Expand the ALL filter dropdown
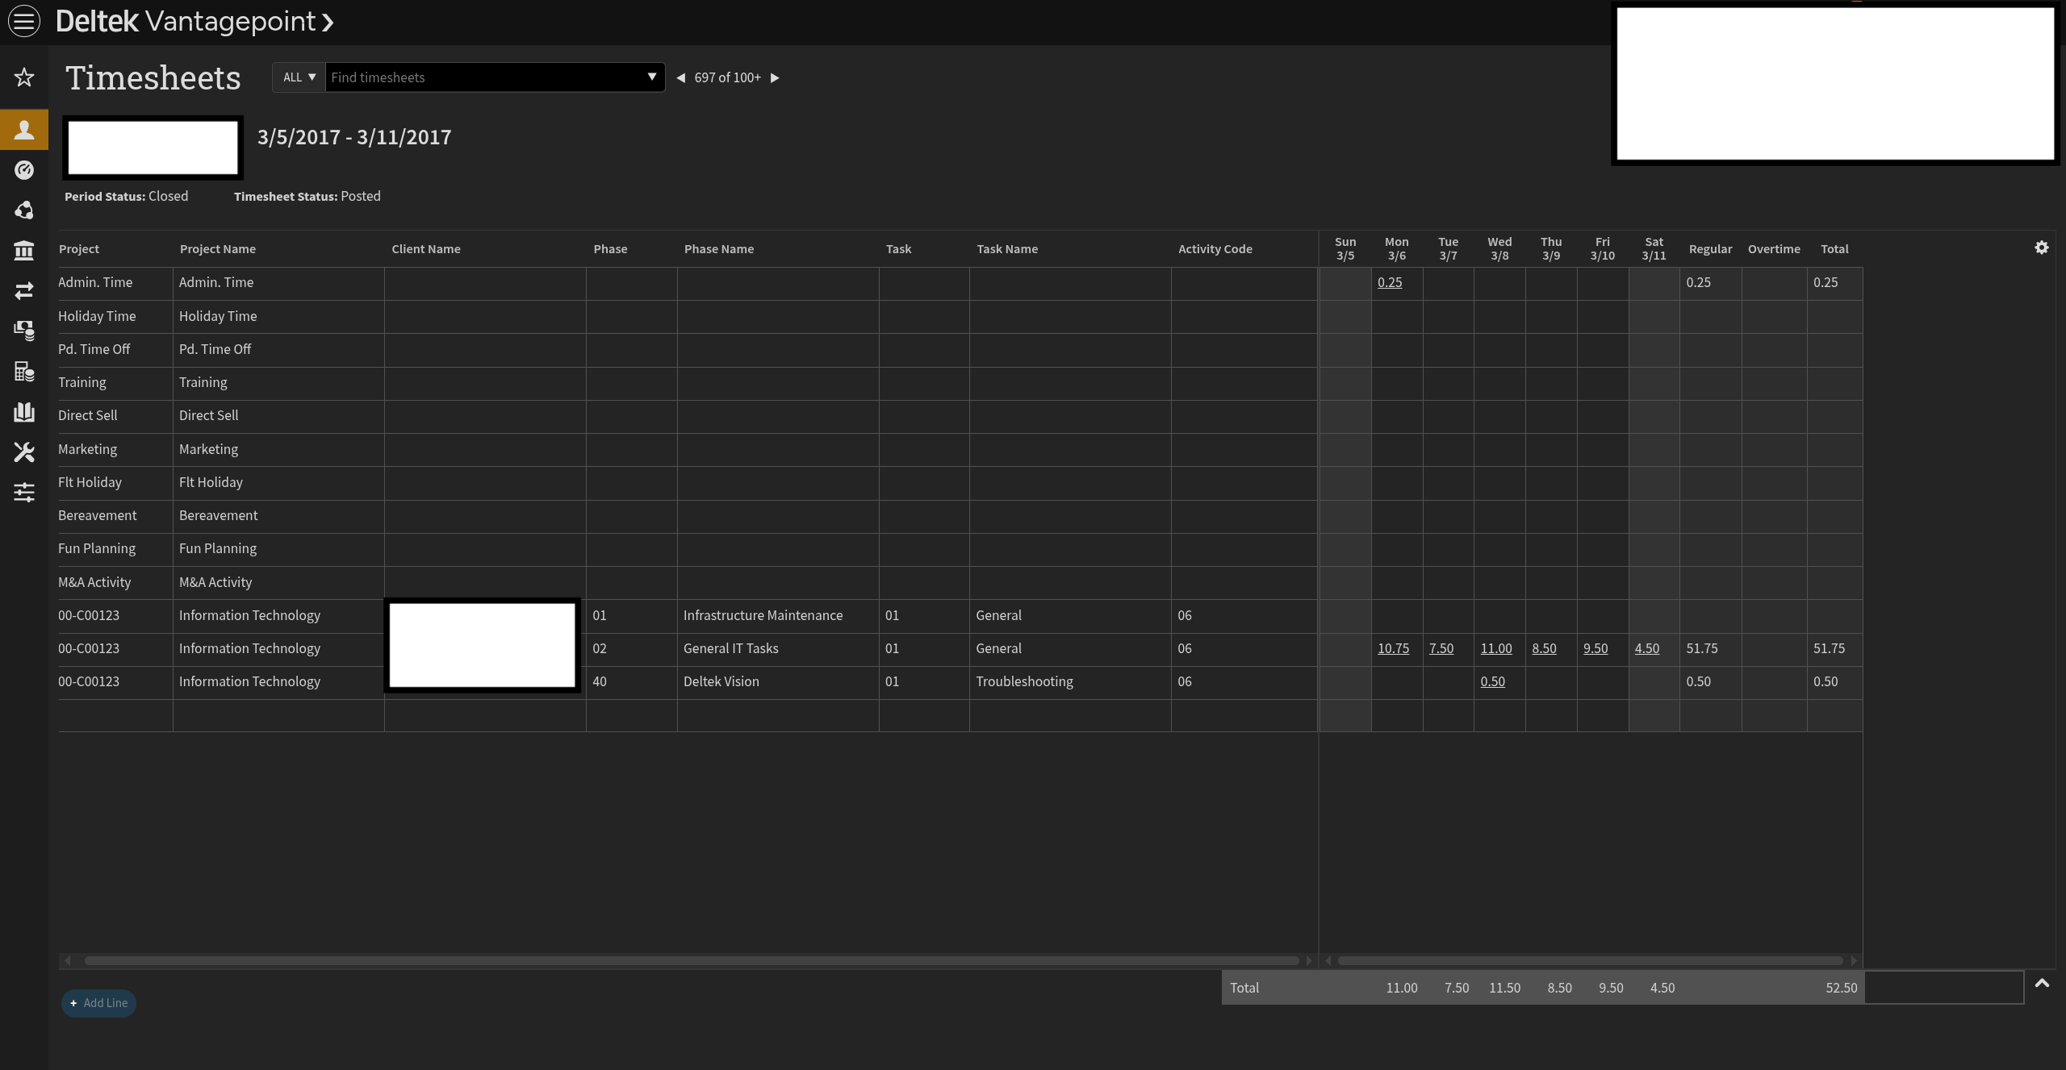The height and width of the screenshot is (1070, 2066). tap(299, 77)
